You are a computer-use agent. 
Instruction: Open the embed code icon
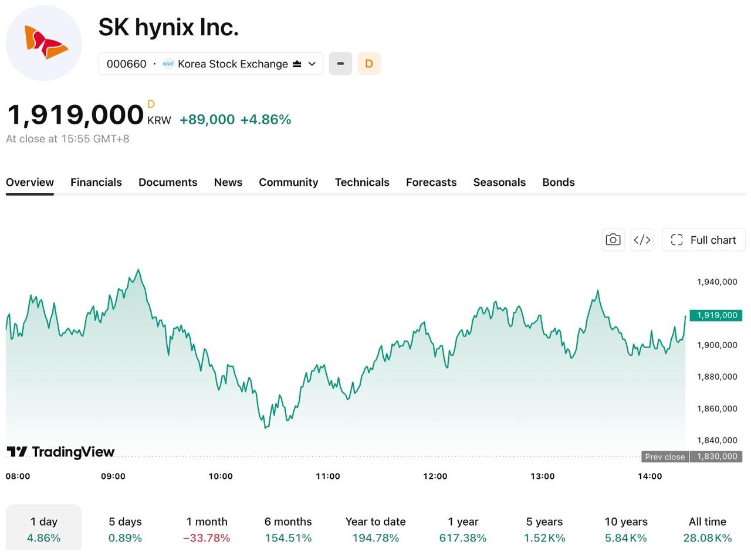642,240
